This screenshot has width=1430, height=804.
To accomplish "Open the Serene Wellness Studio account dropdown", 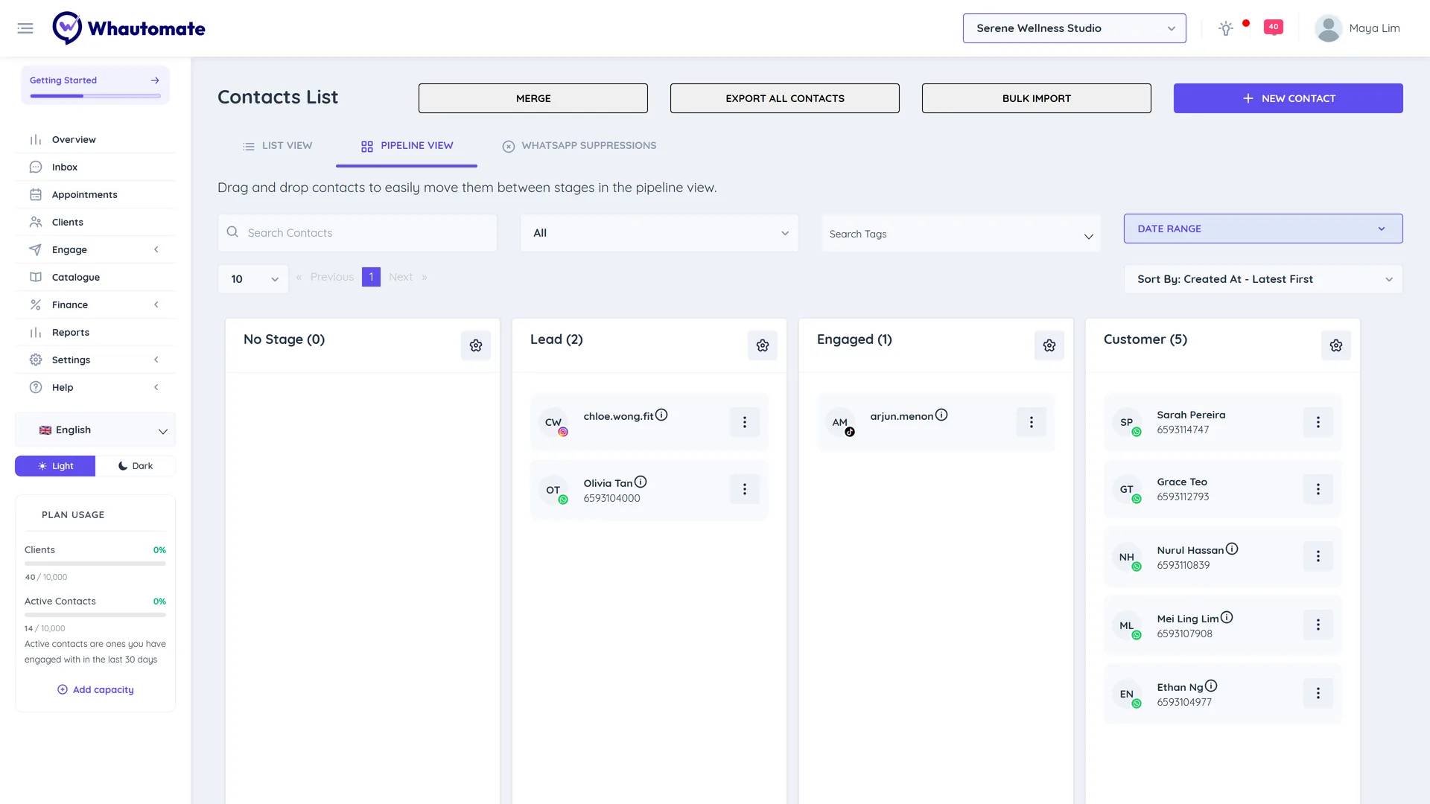I will click(1074, 28).
